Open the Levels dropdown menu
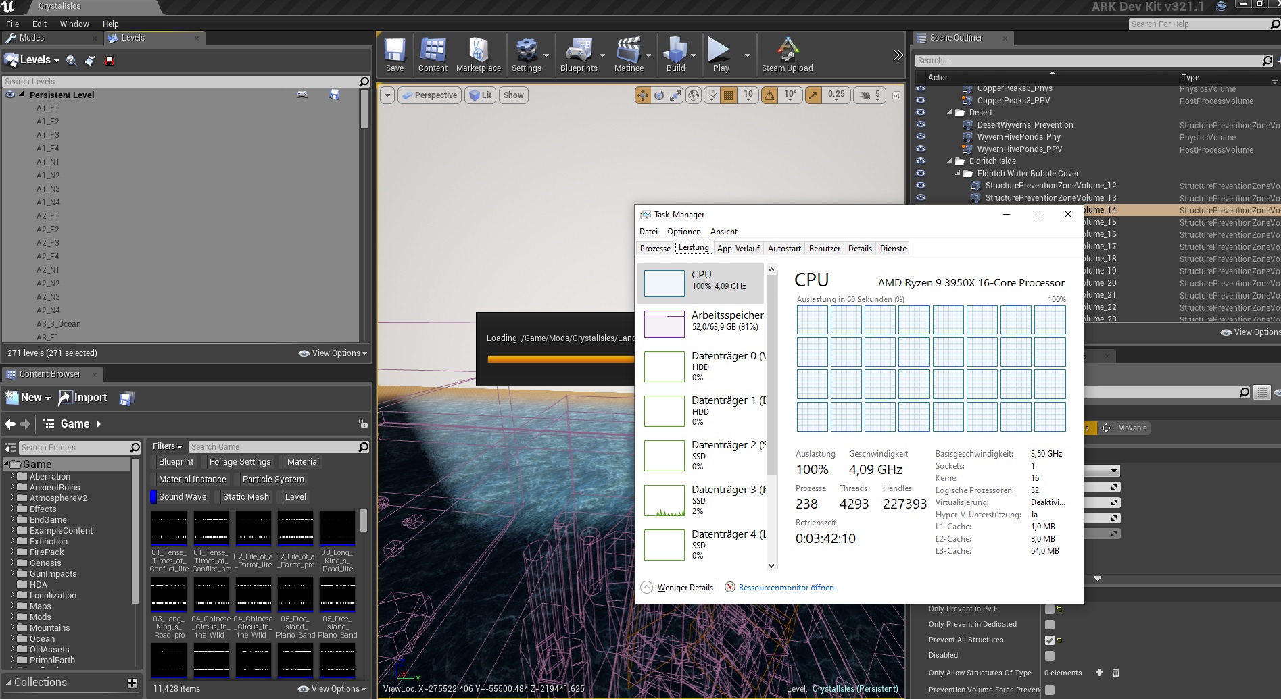Viewport: 1281px width, 699px height. point(32,60)
